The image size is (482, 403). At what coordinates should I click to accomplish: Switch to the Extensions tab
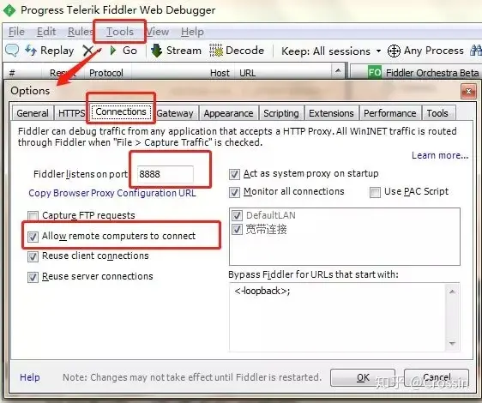331,113
